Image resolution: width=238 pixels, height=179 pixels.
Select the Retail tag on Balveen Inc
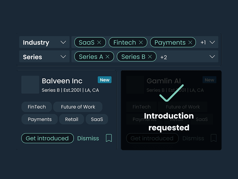point(72,119)
